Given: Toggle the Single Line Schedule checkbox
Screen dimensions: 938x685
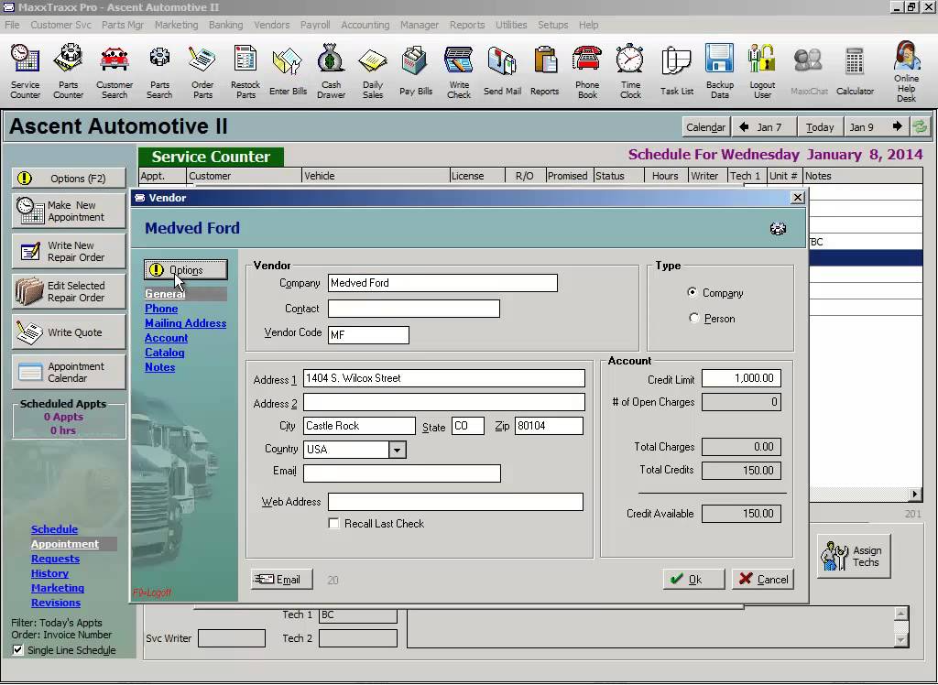Looking at the screenshot, I should pos(18,650).
